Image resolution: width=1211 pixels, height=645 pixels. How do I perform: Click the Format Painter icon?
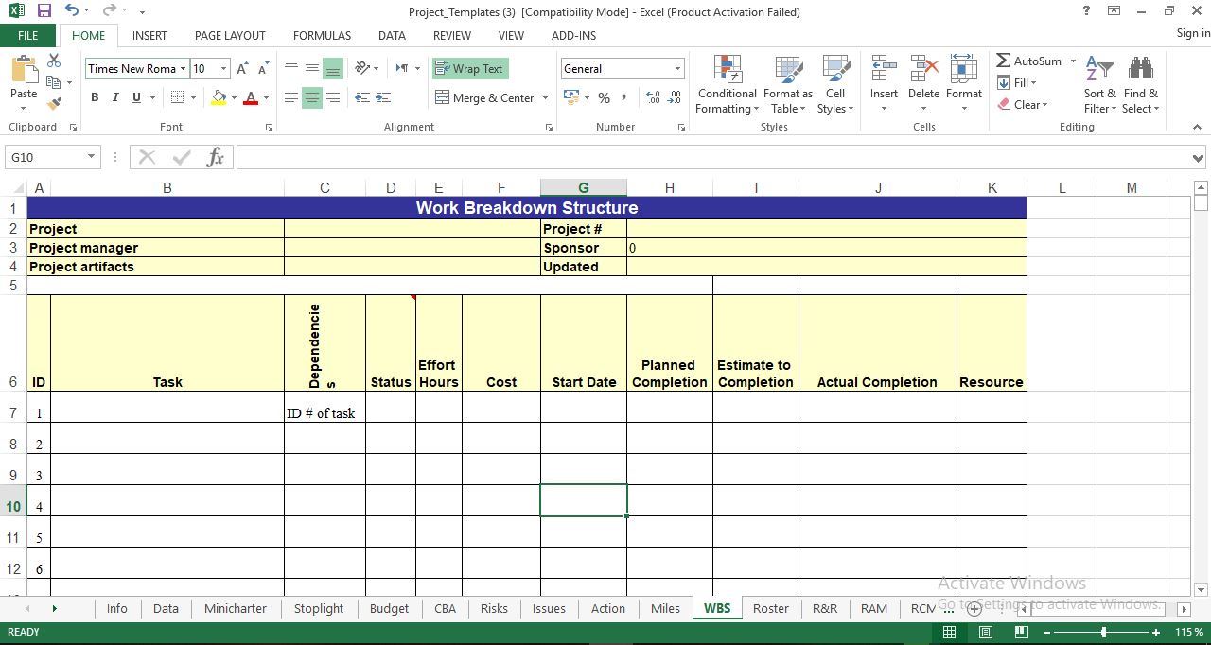tap(55, 102)
